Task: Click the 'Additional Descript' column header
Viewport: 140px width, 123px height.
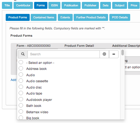Action: coord(126,46)
